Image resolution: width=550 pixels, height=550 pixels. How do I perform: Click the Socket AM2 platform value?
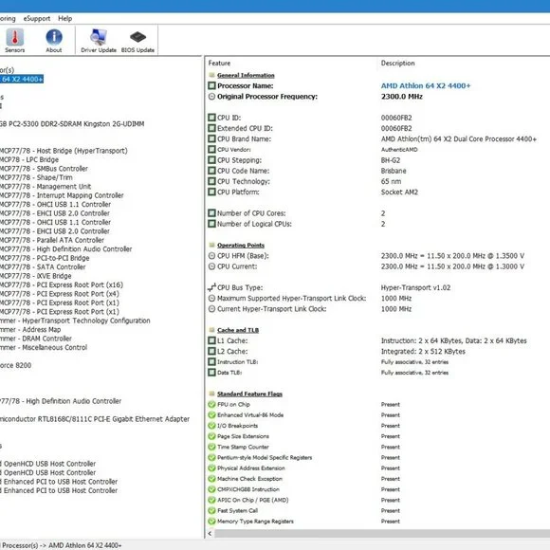pos(399,192)
